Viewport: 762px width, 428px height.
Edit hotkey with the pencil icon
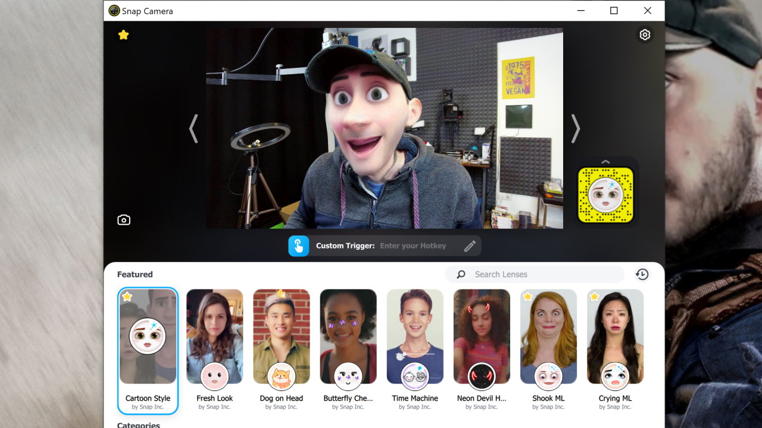(470, 246)
